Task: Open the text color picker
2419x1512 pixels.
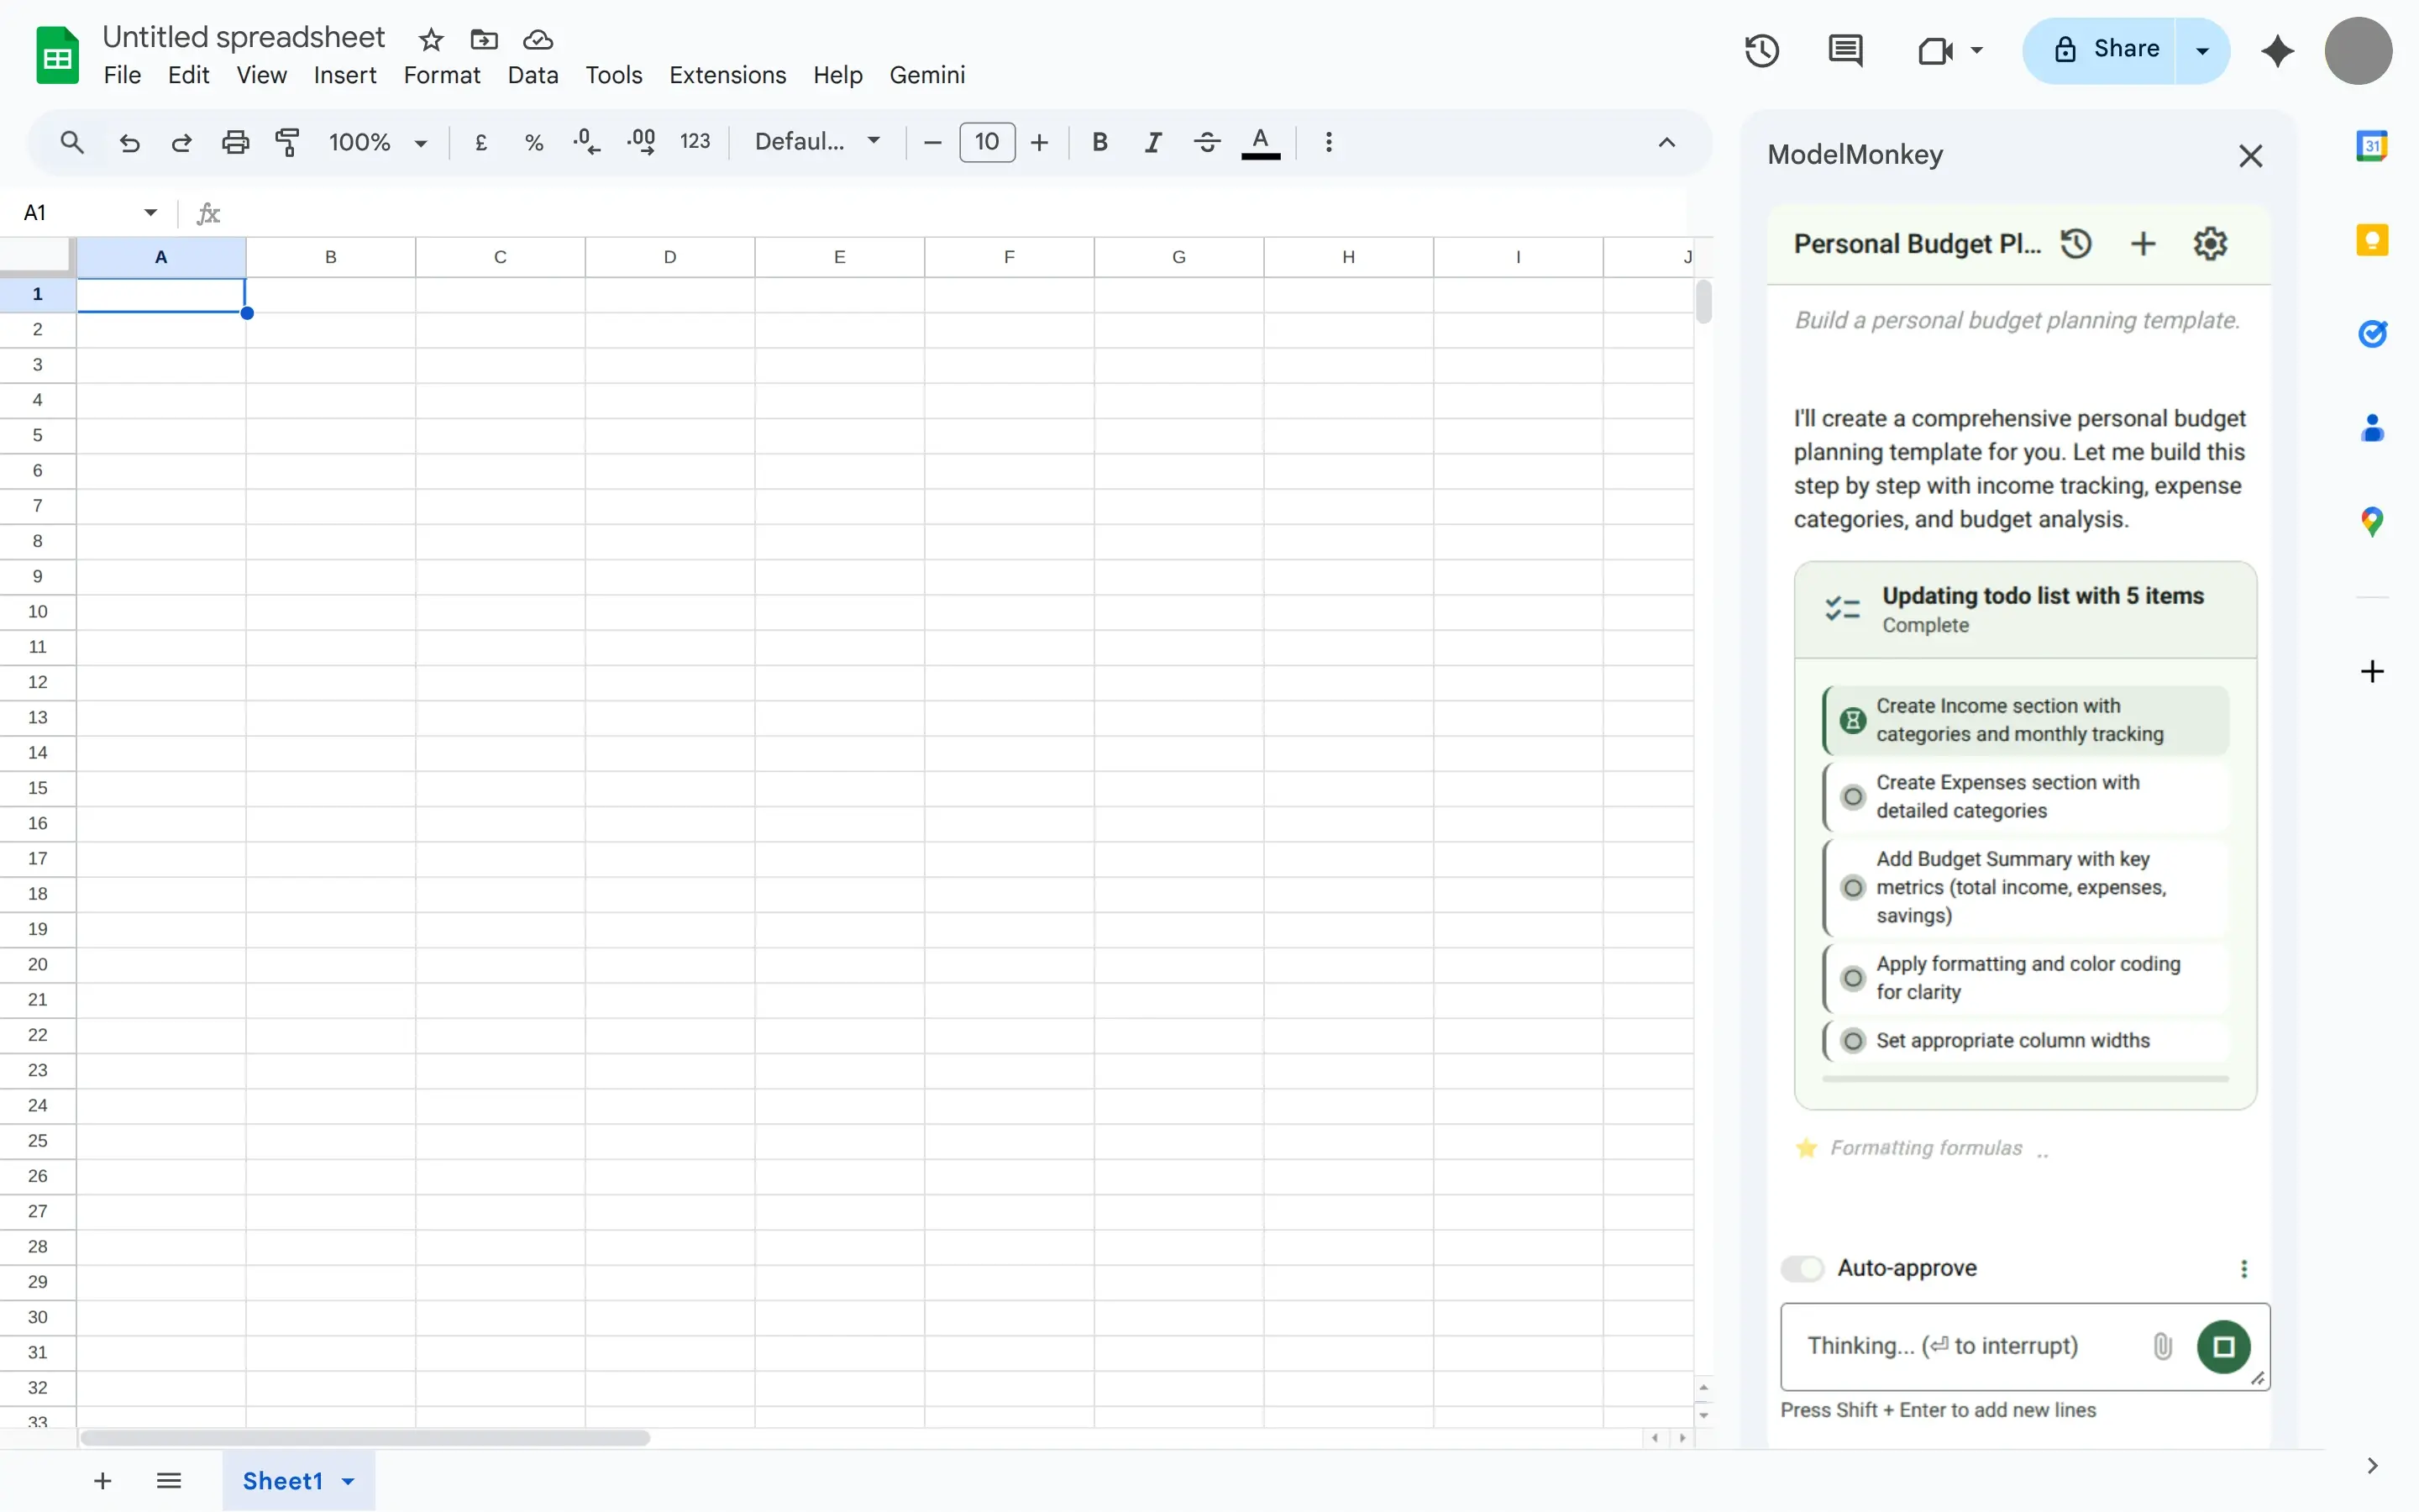Action: click(1261, 142)
